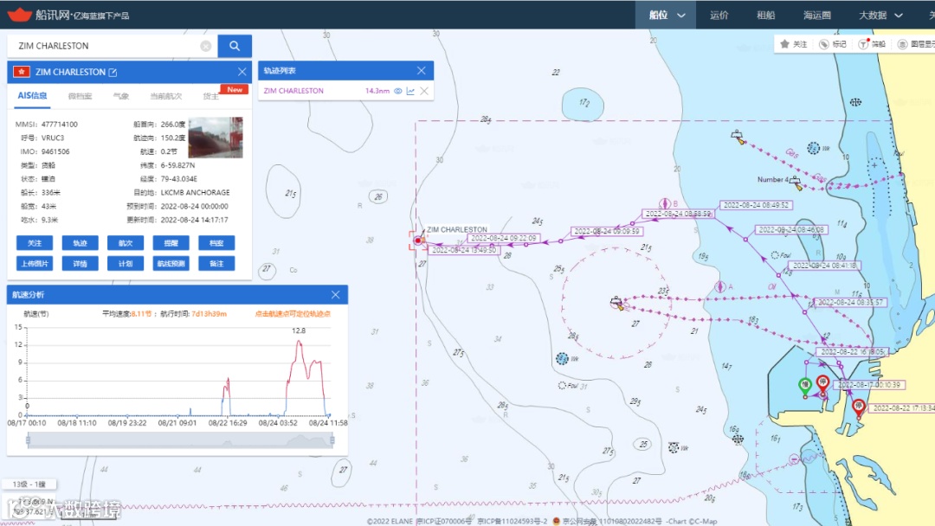
Task: Open the 海运圈 menu
Action: (817, 15)
